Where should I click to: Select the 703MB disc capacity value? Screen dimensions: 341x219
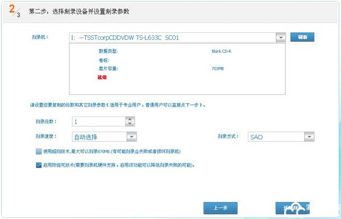(x=218, y=69)
